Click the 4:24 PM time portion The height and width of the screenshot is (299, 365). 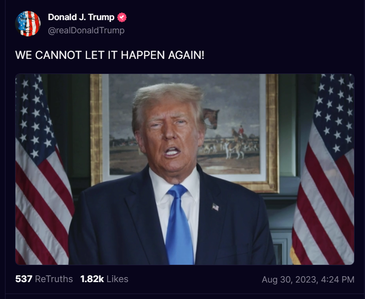[338, 279]
